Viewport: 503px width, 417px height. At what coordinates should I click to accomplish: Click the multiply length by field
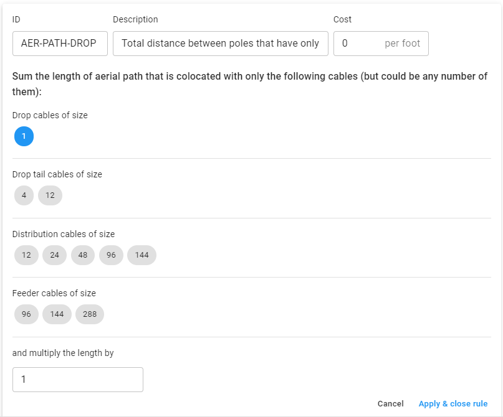(x=78, y=380)
